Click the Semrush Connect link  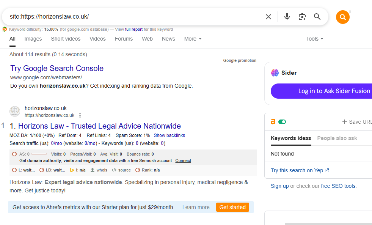tap(183, 160)
